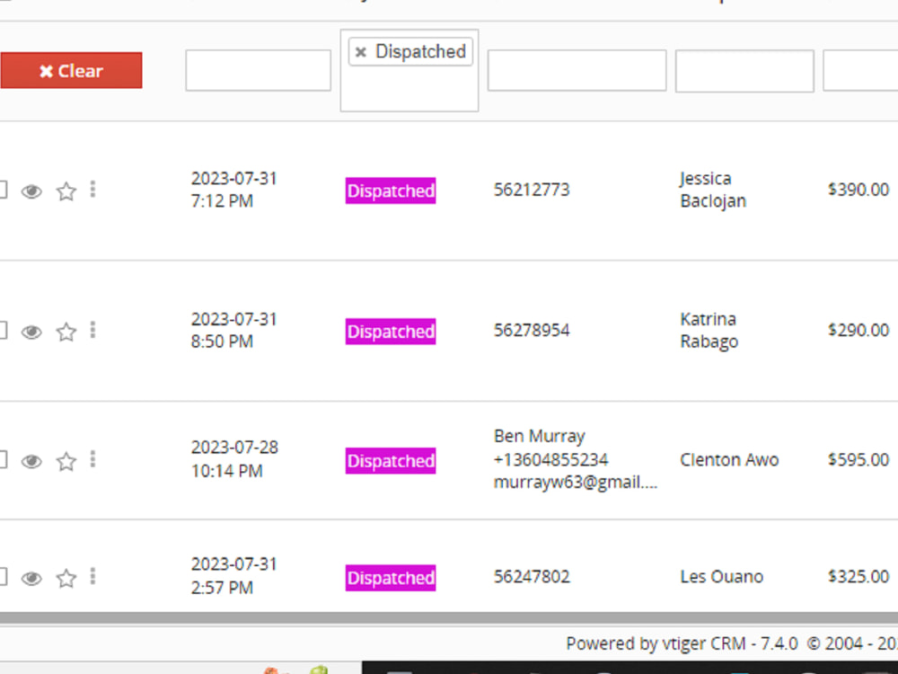Click the name Les Ouano
The image size is (898, 674).
click(x=722, y=577)
